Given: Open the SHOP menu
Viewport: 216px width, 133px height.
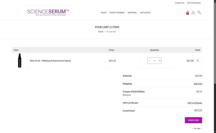Looking at the screenshot, I should (x=104, y=13).
